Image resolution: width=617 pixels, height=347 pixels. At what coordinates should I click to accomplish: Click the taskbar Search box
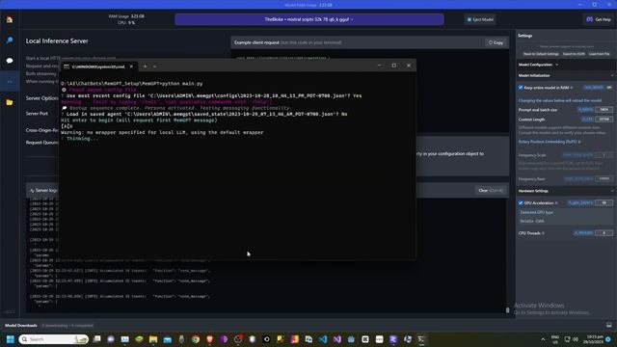point(53,339)
